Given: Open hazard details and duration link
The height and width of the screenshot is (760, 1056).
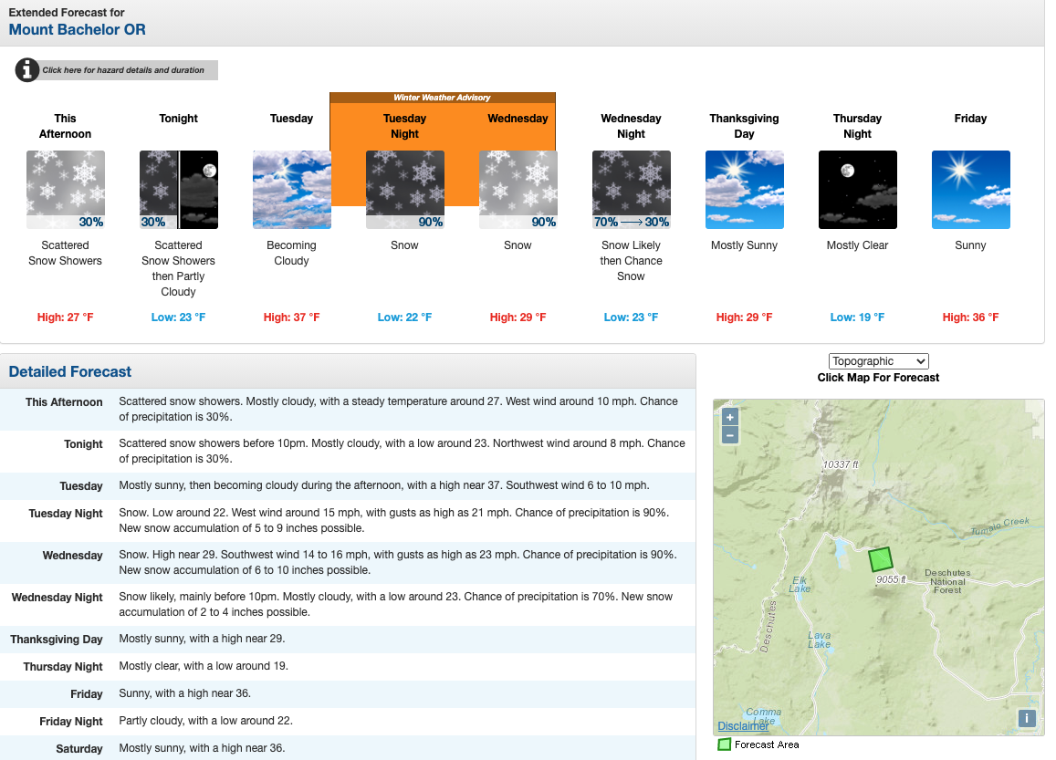Looking at the screenshot, I should tap(123, 70).
